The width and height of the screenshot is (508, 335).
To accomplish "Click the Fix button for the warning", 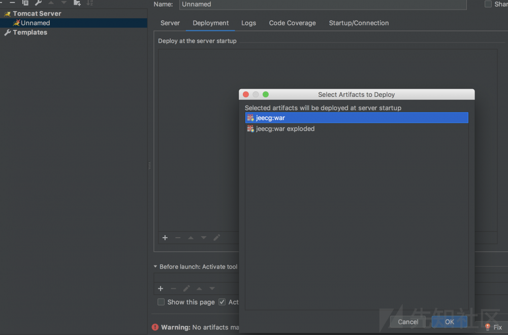I will point(494,327).
